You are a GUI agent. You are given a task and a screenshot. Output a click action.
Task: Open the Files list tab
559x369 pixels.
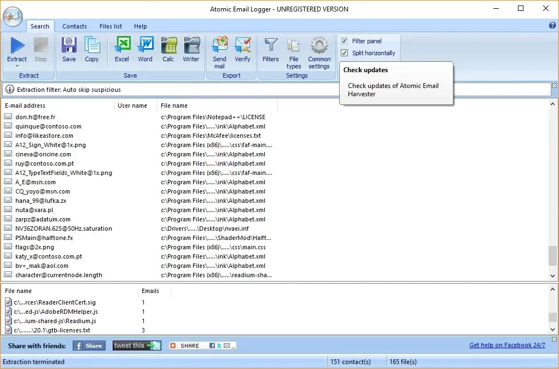tap(110, 26)
